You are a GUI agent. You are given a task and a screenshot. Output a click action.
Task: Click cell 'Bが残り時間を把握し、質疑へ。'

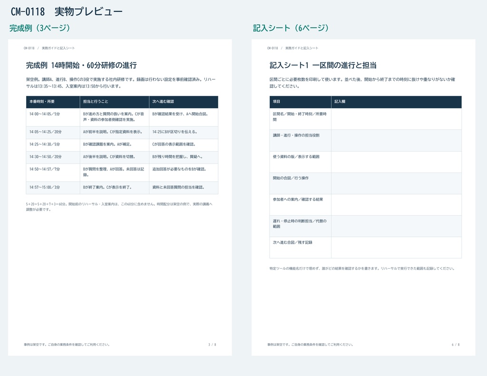184,157
